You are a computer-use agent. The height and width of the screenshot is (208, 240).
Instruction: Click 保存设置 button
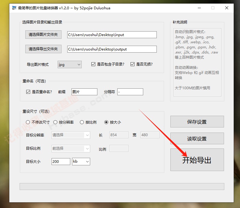tap(197, 122)
